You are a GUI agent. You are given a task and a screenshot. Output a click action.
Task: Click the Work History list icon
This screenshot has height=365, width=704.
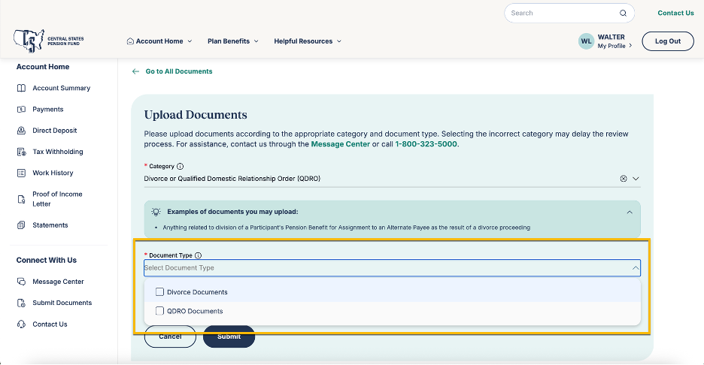click(21, 173)
